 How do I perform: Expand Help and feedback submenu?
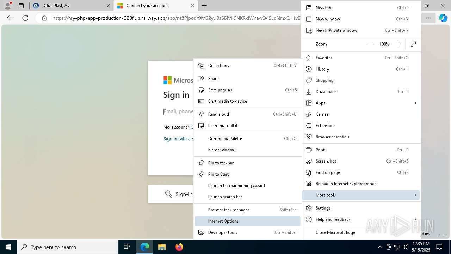[x=361, y=219]
